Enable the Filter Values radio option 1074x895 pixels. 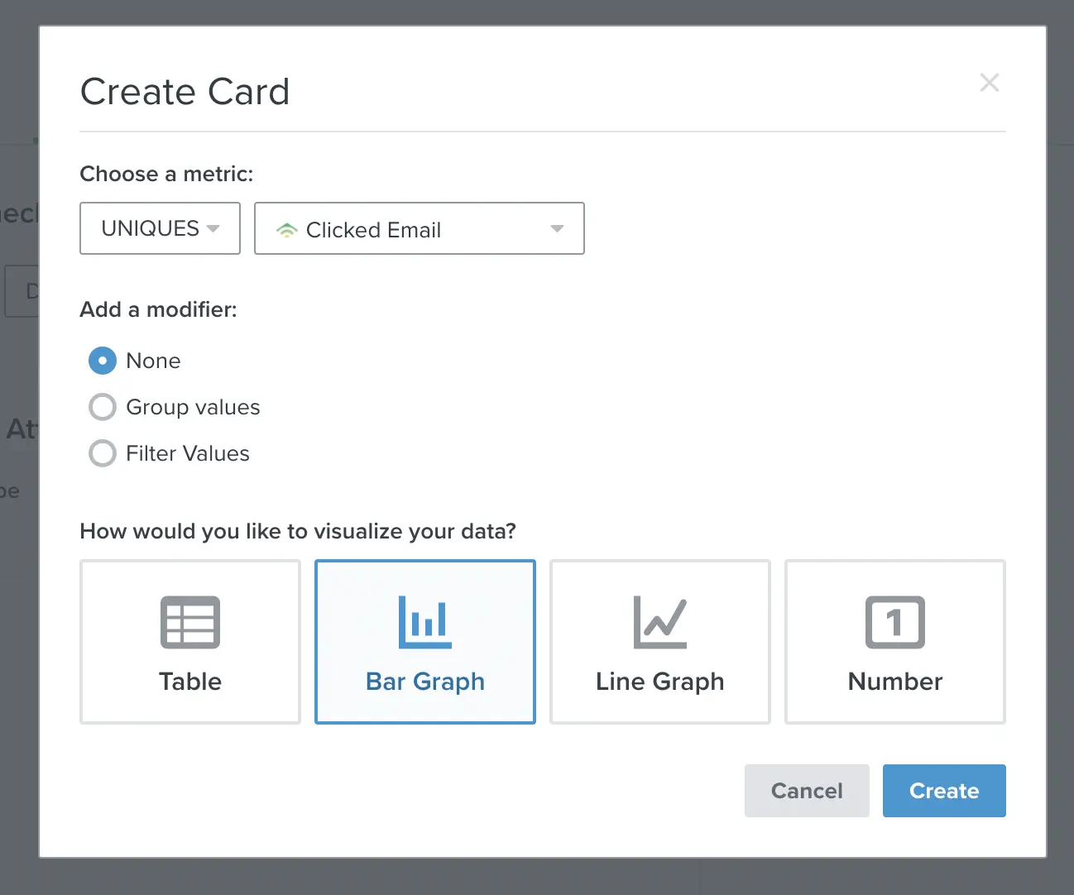pyautogui.click(x=103, y=453)
